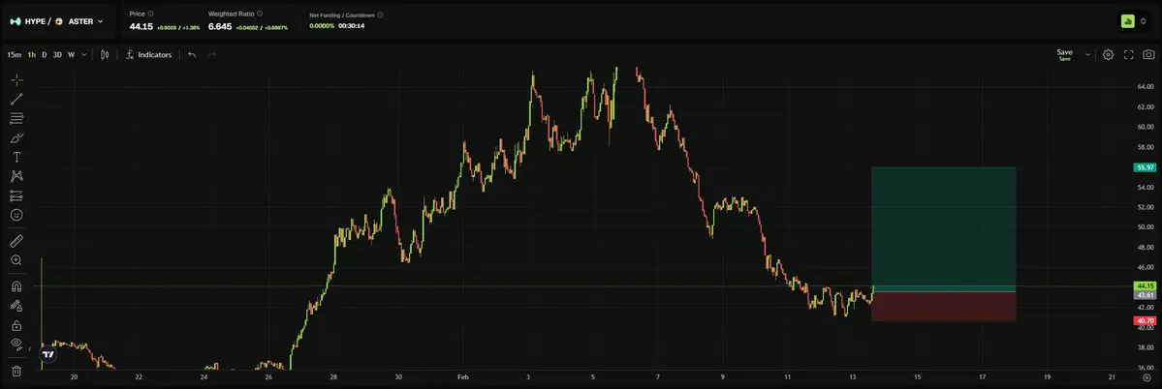Open the Fibonacci retracement tools
This screenshot has width=1162, height=389.
point(16,118)
